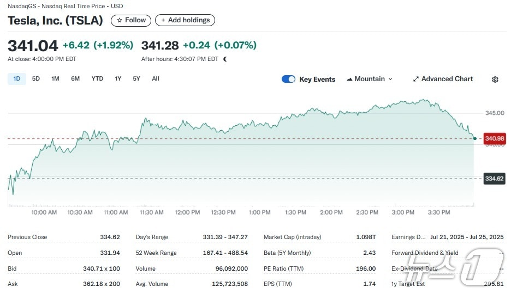Switch to YTD chart range
511x293 pixels.
pos(97,78)
